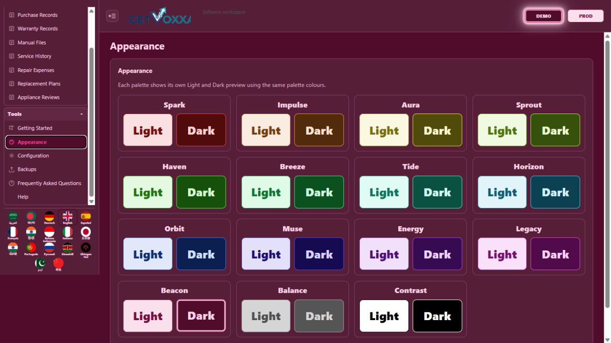The image size is (611, 343).
Task: Choose the Français flag icon
Action: [x=13, y=233]
